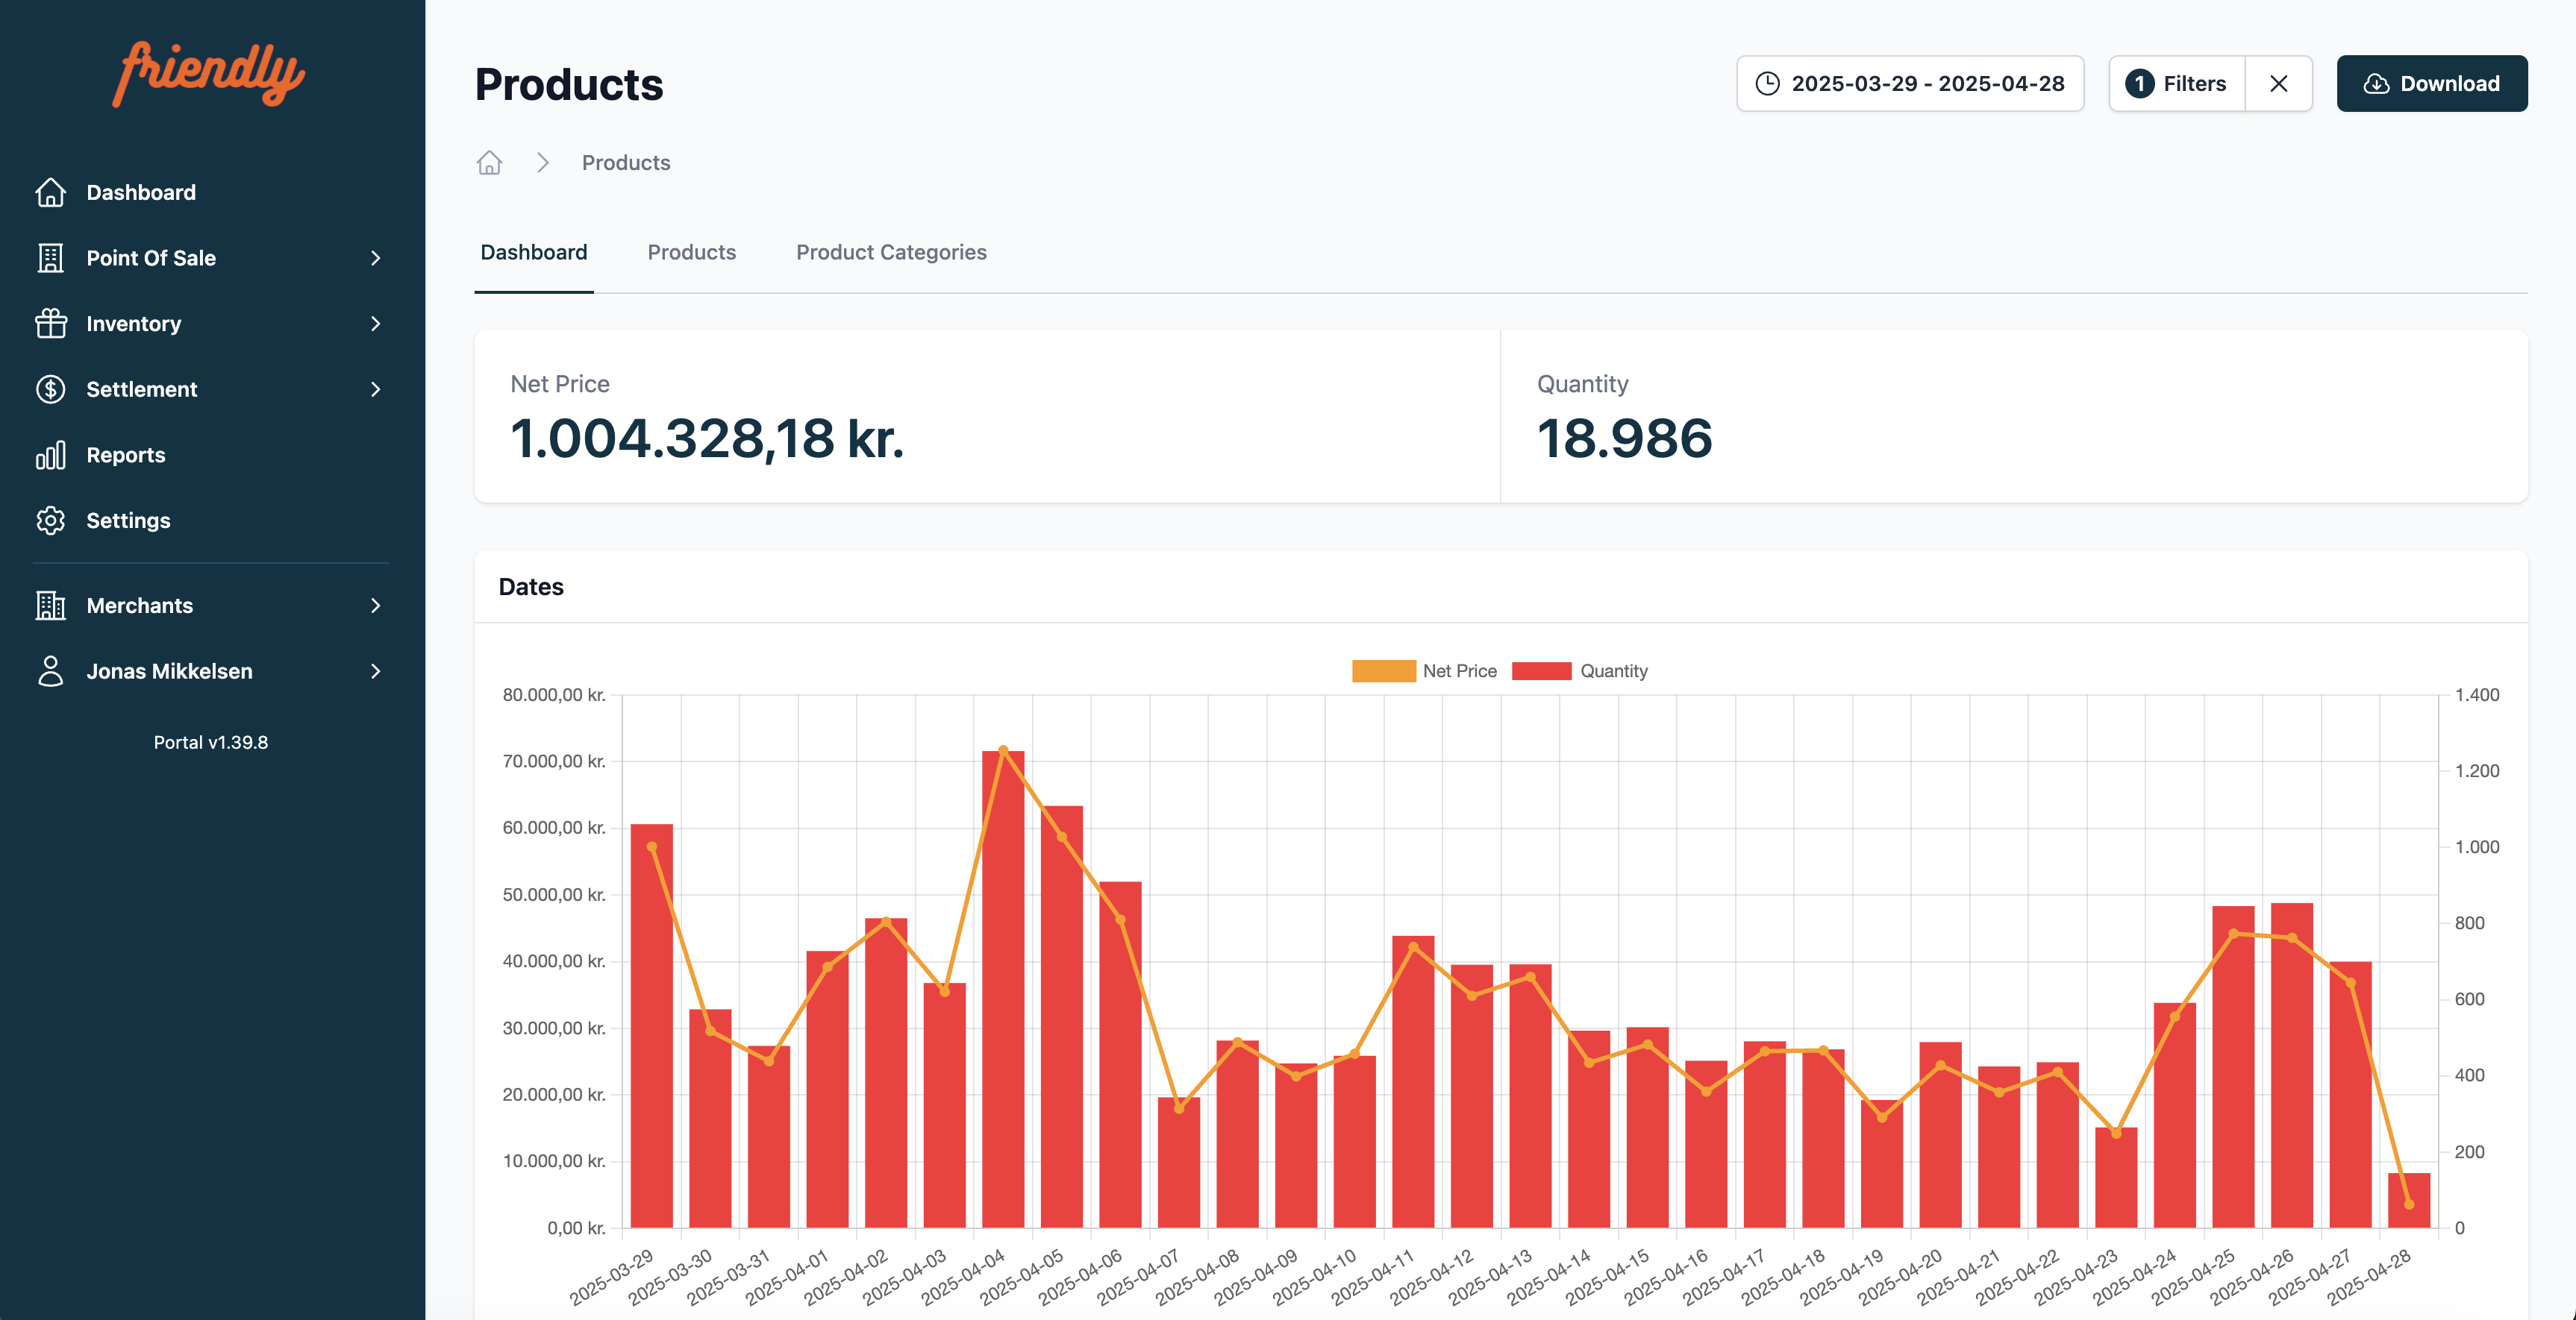Expand the Merchants submenu chevron

pyautogui.click(x=376, y=606)
